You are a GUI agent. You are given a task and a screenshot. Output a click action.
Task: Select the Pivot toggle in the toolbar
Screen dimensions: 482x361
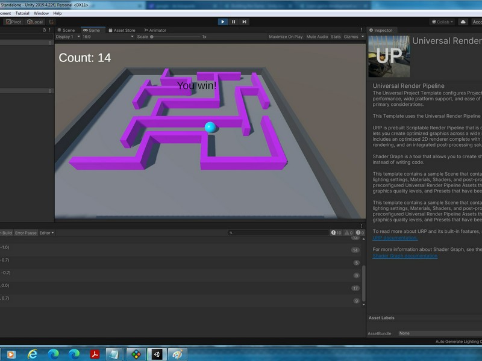click(x=14, y=21)
